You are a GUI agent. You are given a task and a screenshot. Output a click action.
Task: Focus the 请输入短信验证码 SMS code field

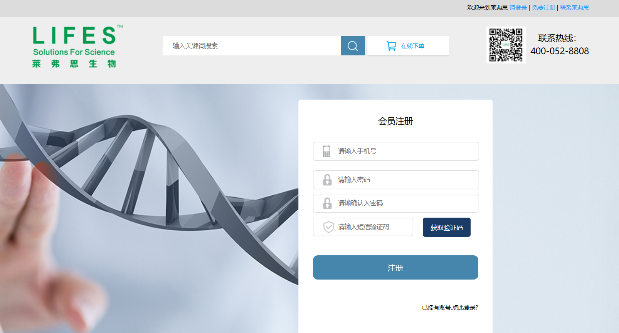point(363,227)
